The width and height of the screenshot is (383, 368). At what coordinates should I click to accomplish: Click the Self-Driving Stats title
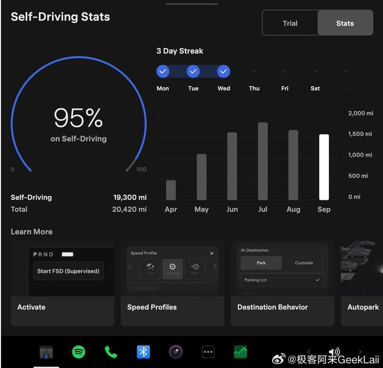pos(60,17)
